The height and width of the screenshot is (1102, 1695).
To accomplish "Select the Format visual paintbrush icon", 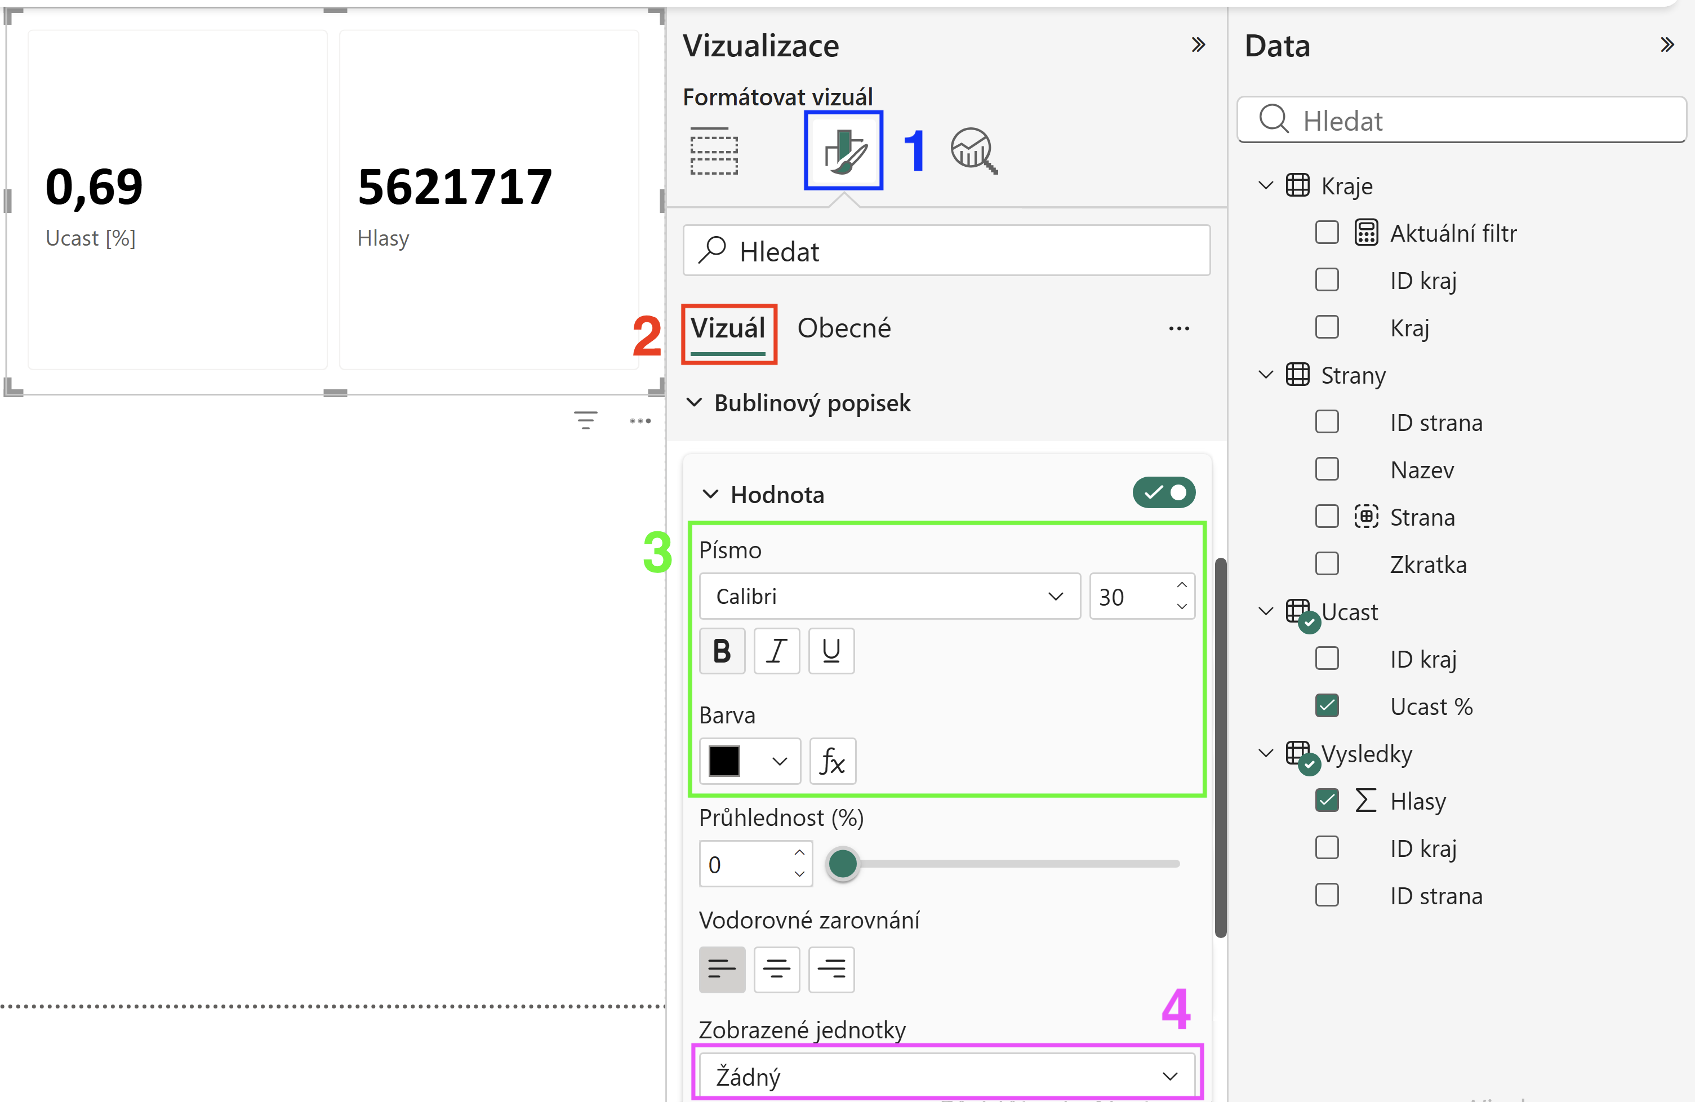I will click(x=844, y=151).
